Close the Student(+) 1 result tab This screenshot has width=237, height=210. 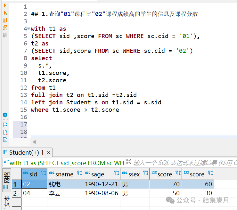tap(48, 153)
